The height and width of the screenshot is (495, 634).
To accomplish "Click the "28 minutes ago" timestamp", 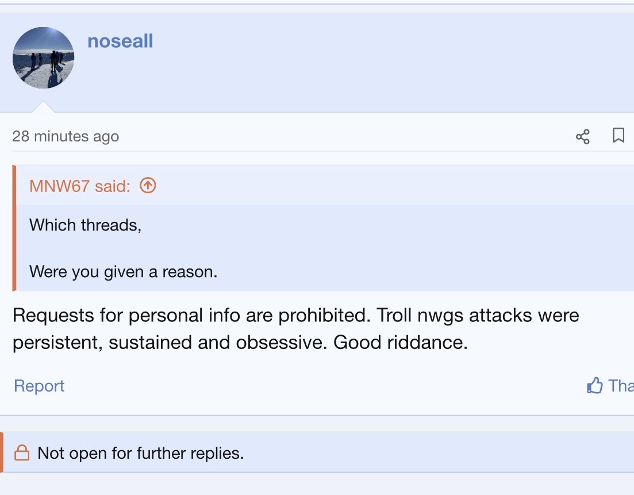I will tap(66, 136).
